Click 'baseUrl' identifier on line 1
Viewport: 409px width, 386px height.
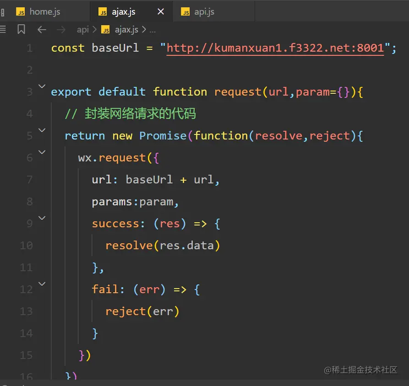115,48
